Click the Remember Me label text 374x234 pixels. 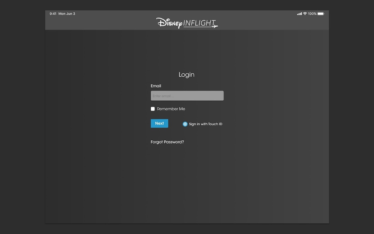point(171,109)
